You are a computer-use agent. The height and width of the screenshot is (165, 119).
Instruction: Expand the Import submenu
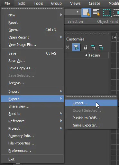(32, 91)
